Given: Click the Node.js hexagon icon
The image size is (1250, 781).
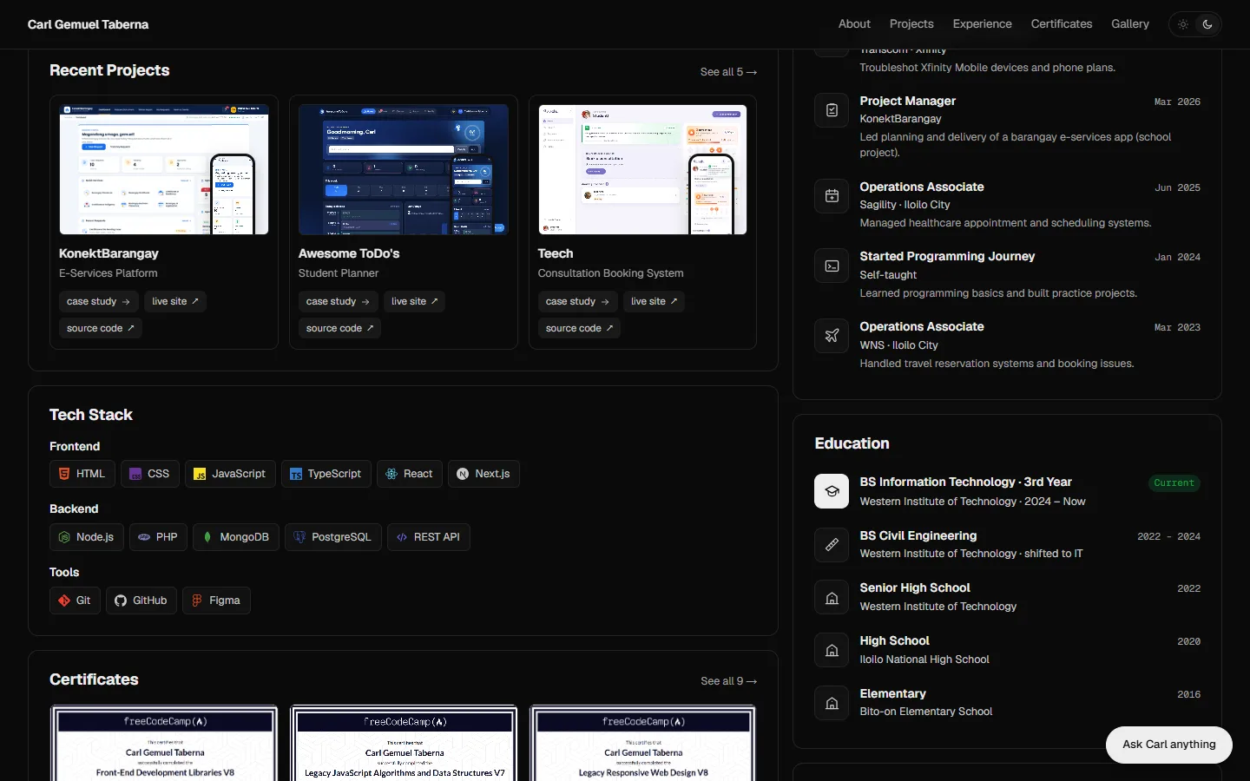Looking at the screenshot, I should click(x=64, y=537).
